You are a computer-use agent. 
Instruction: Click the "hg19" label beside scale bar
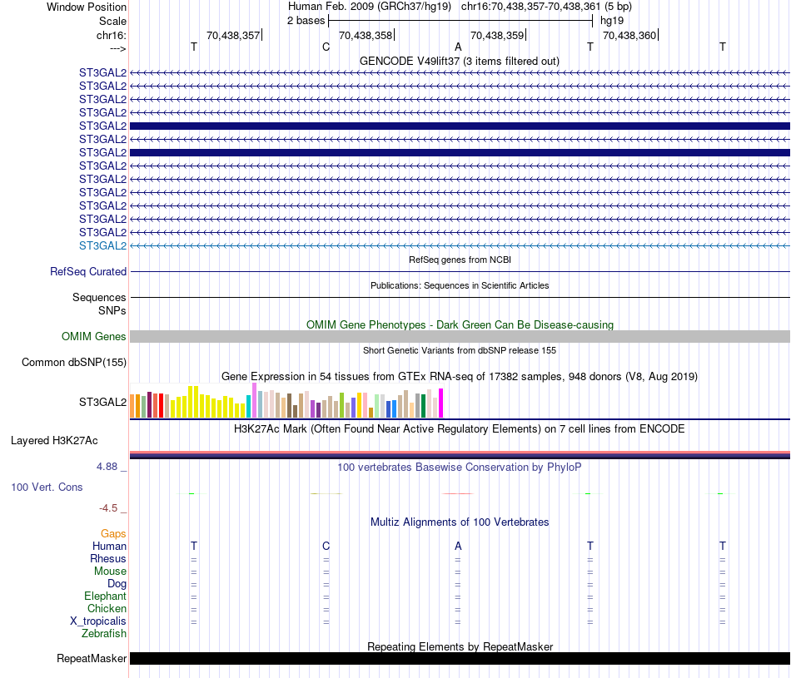pos(612,21)
